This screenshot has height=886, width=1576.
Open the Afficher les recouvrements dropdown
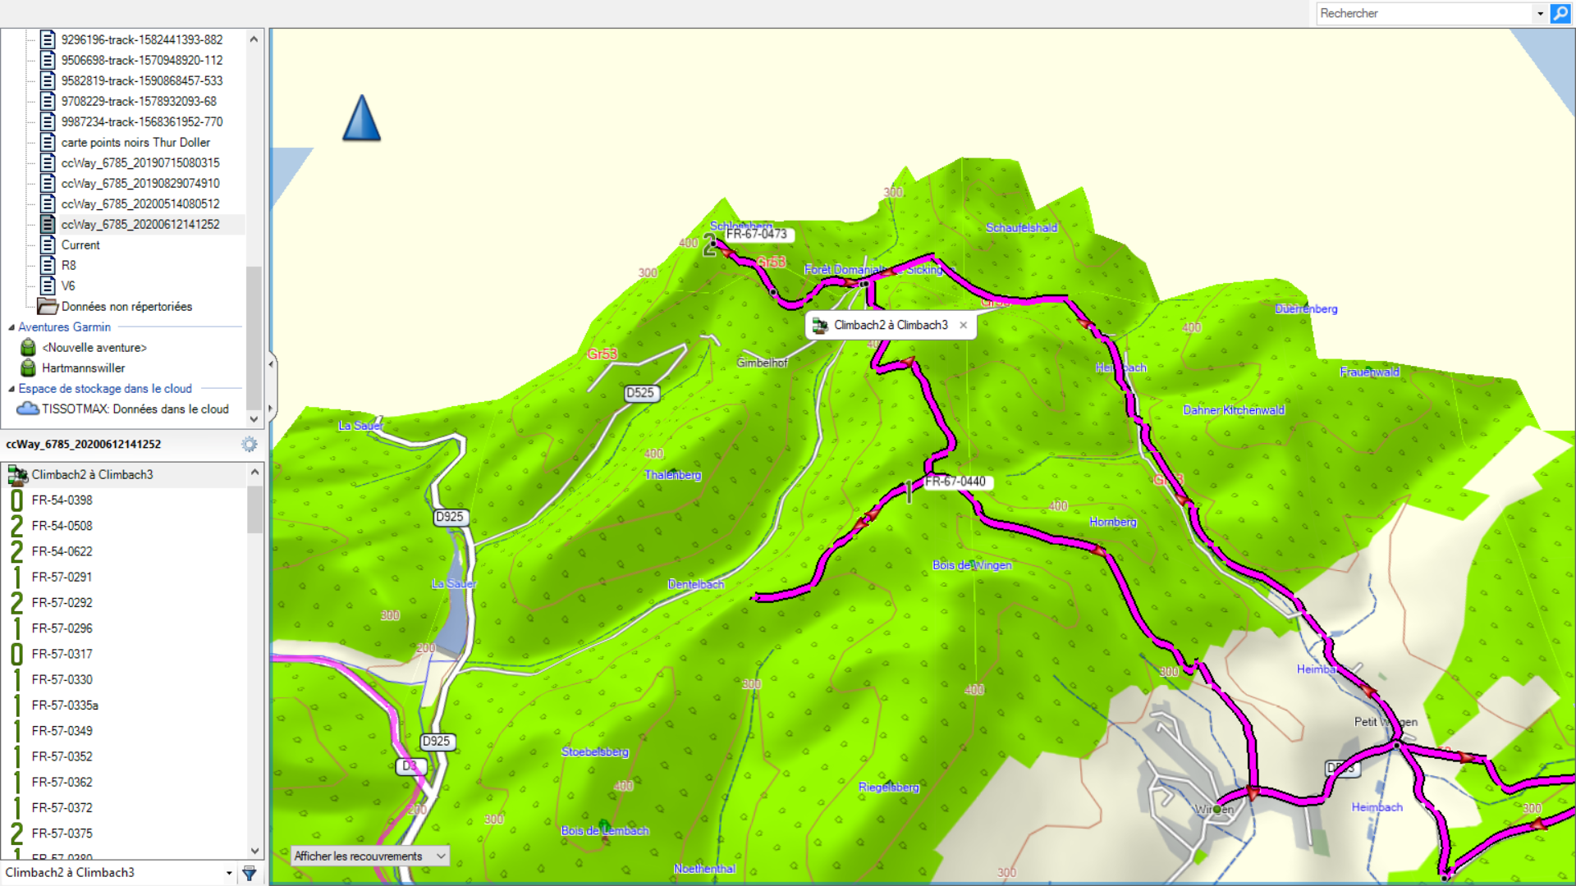coord(370,856)
